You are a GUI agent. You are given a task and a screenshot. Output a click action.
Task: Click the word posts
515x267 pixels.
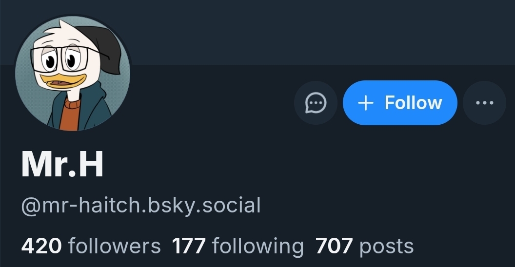387,248
